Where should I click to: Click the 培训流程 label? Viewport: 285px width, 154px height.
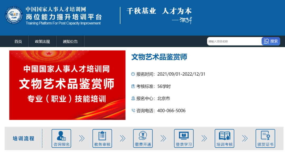tap(24, 138)
